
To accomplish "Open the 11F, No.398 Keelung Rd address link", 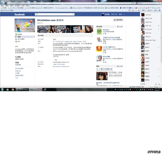I will tap(69, 42).
